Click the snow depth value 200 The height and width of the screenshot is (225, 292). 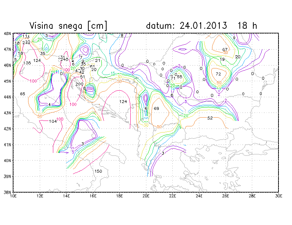tap(79, 84)
